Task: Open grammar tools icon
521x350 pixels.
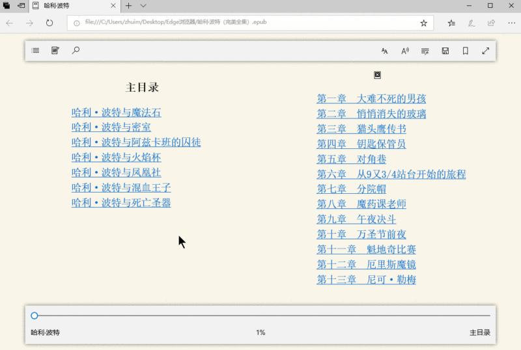Action: coord(425,51)
